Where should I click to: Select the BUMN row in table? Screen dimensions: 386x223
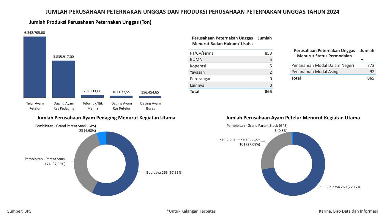[231, 59]
